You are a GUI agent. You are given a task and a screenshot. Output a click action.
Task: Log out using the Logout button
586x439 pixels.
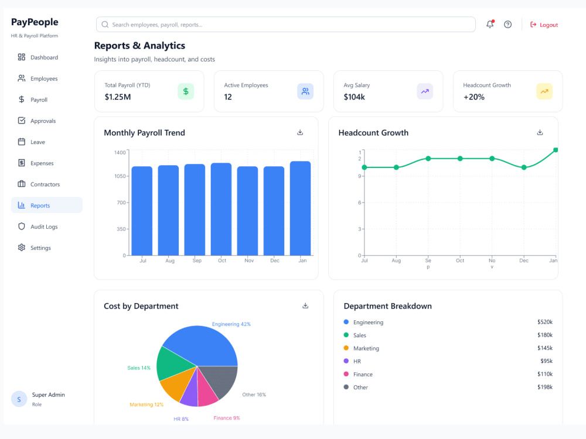coord(544,25)
